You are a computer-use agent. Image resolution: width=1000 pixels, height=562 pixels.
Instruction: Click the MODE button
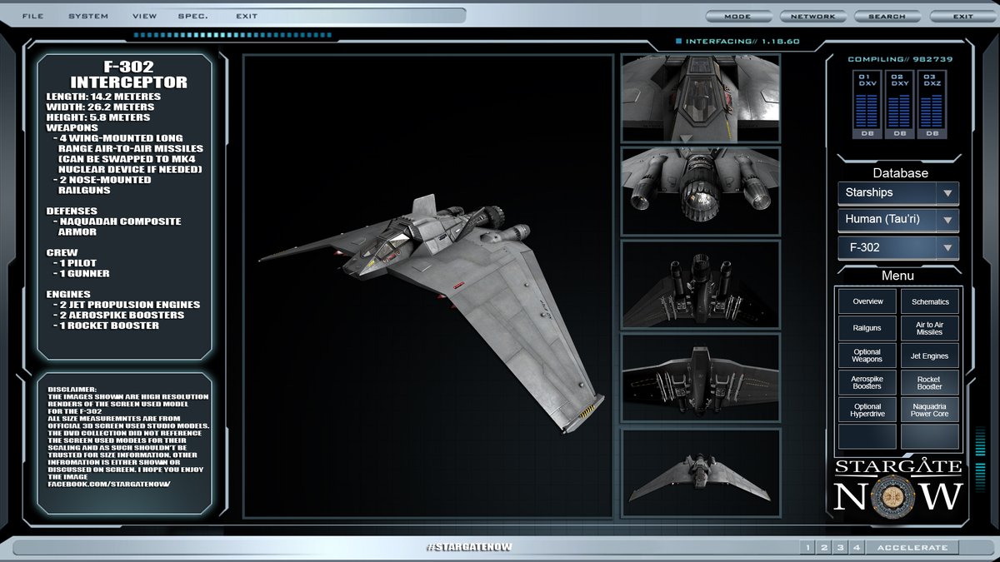737,17
